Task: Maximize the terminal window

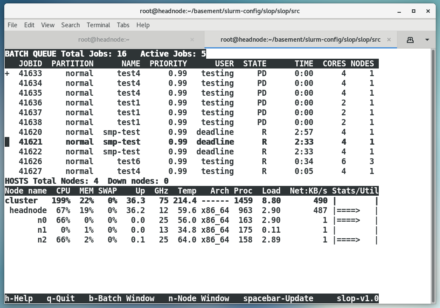Action: (414, 11)
